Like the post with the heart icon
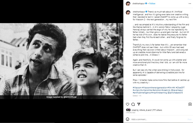193x123 pixels. 128,104
